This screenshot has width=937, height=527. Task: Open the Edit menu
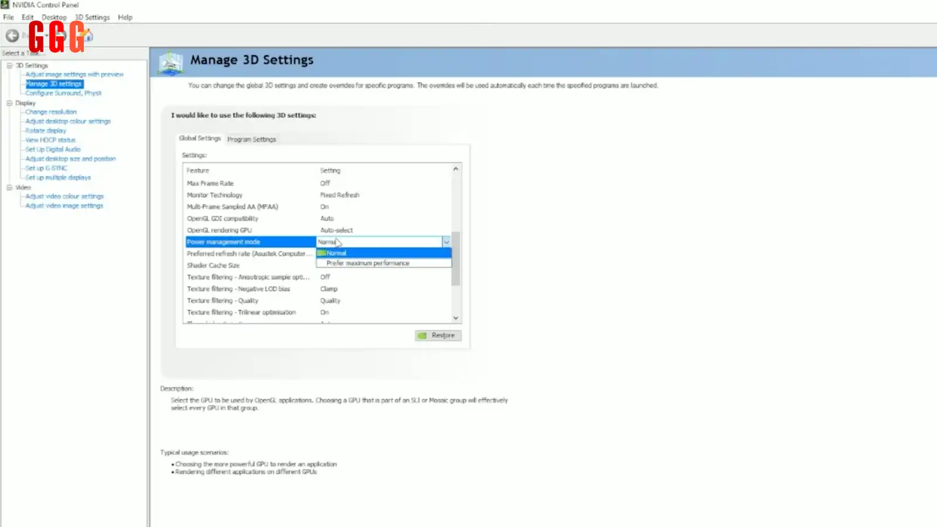click(x=28, y=17)
